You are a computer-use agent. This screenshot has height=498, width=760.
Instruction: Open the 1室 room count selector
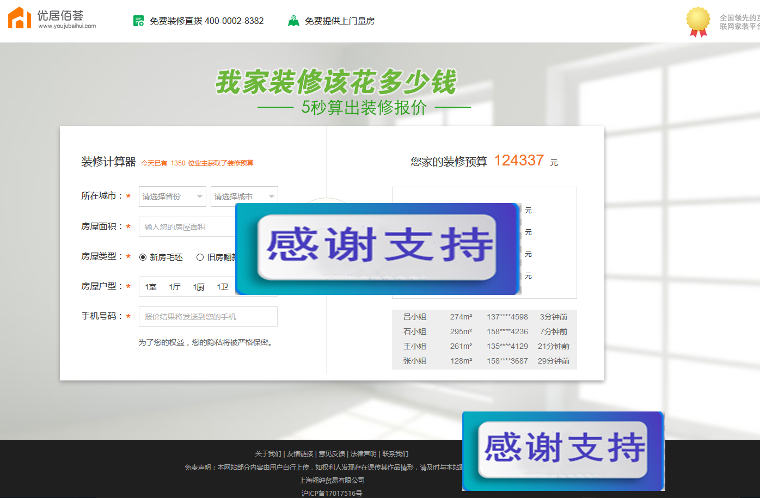(x=151, y=286)
